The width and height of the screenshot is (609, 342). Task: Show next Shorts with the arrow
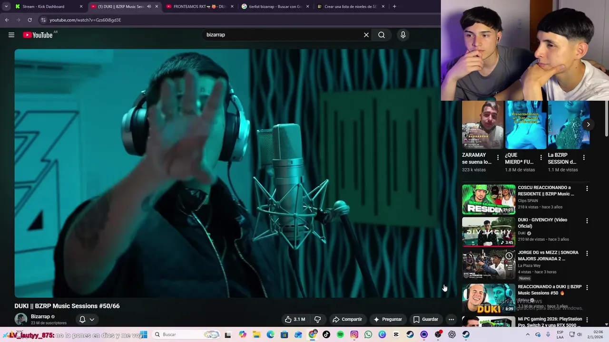pyautogui.click(x=588, y=124)
